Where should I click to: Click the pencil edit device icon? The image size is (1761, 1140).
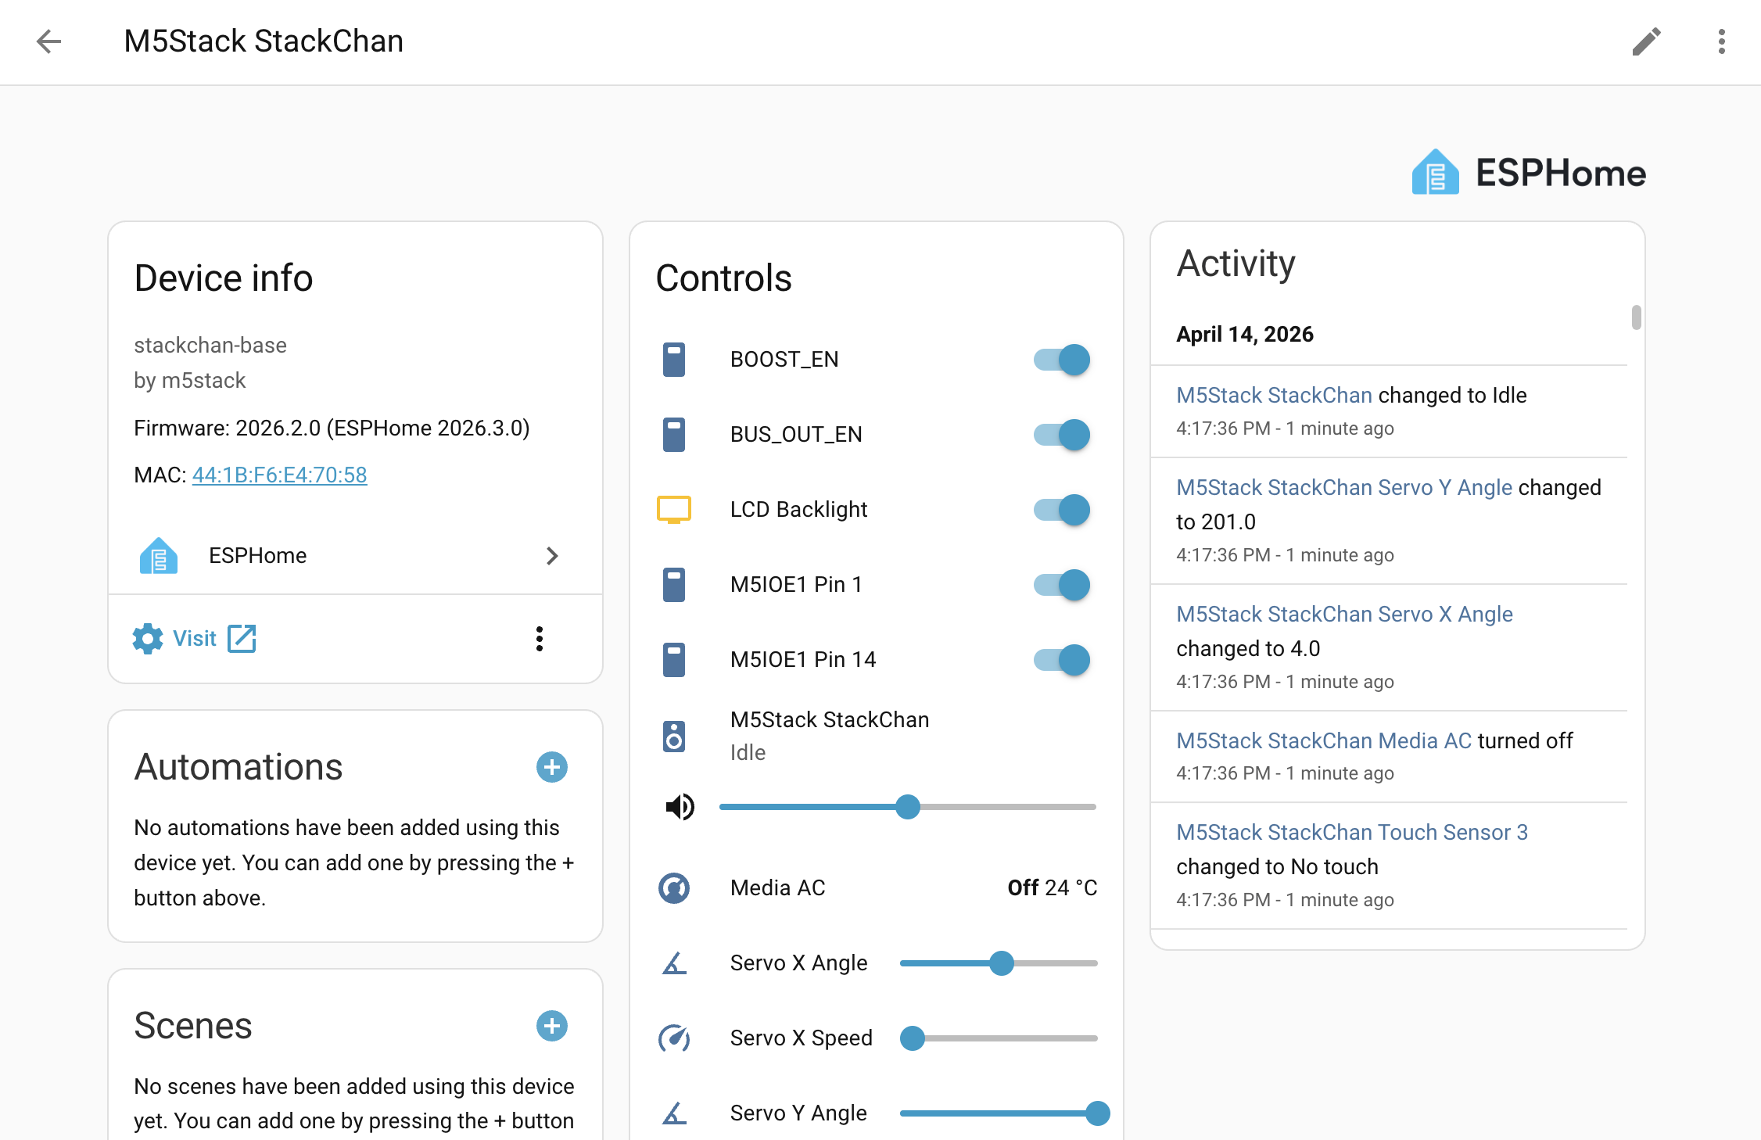point(1646,41)
